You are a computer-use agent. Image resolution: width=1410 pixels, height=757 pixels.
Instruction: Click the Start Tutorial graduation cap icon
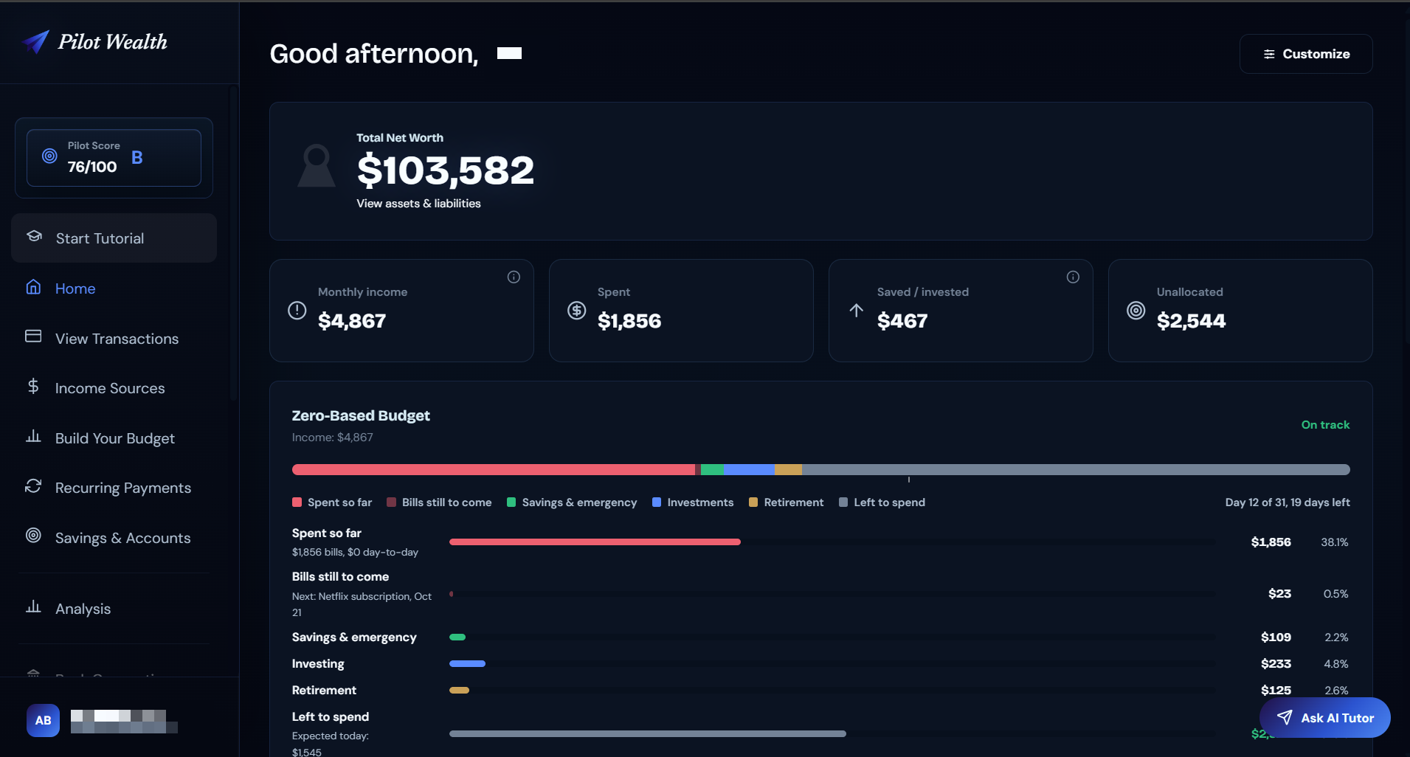[34, 236]
